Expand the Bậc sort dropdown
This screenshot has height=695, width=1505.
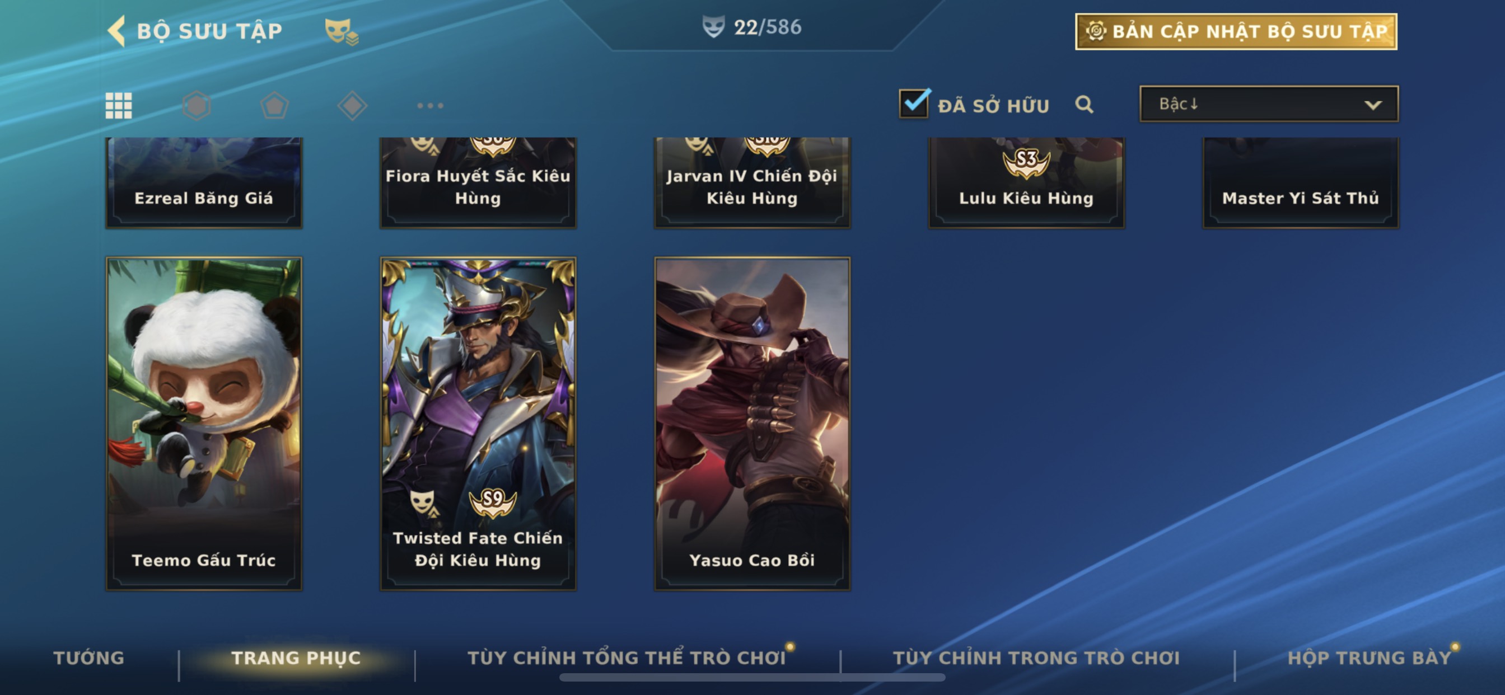[1268, 104]
